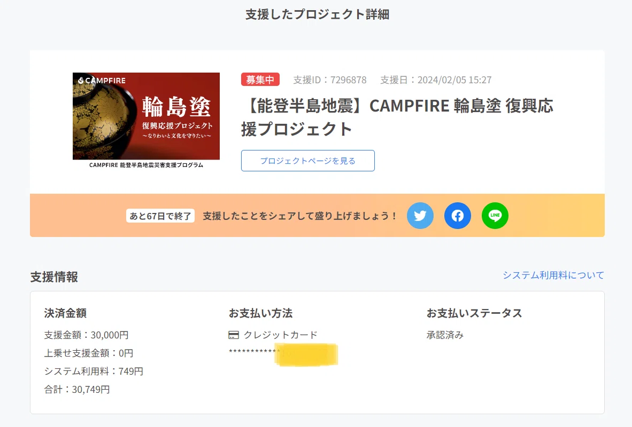The height and width of the screenshot is (427, 632).
Task: Click the 支援情報 section heading
Action: 54,277
